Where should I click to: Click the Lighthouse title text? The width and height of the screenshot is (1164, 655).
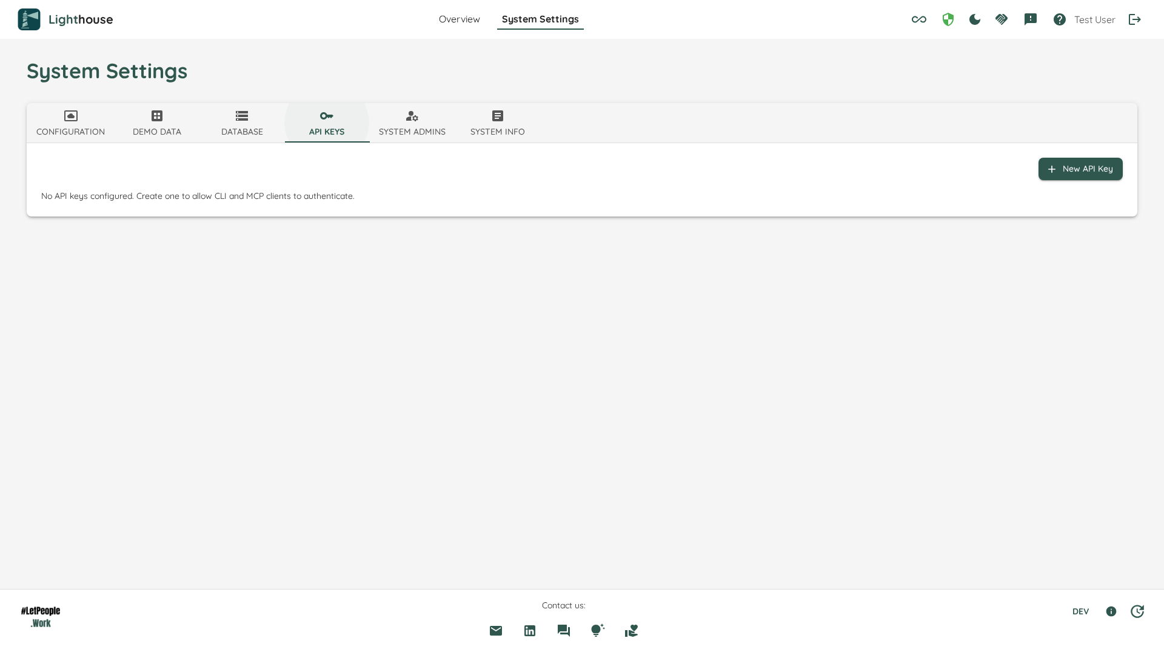81,19
